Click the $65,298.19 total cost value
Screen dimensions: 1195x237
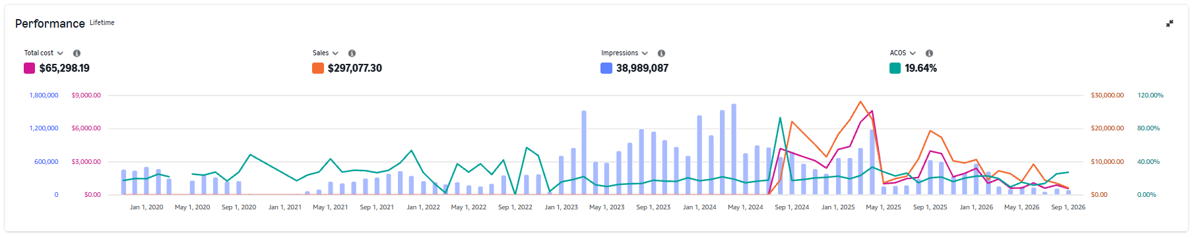pos(65,68)
